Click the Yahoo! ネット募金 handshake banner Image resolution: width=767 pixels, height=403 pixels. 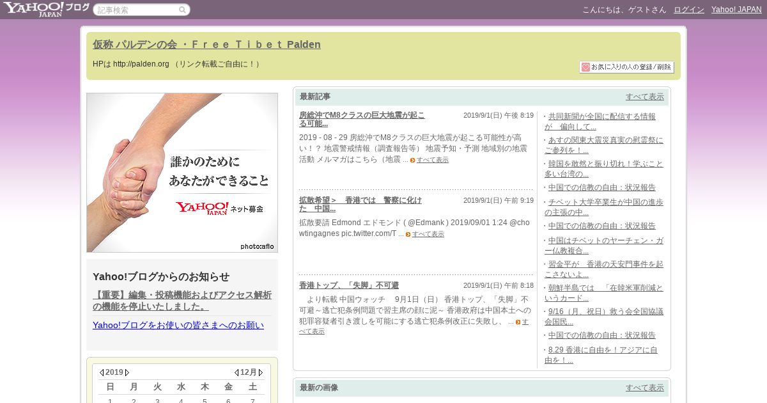click(x=182, y=173)
